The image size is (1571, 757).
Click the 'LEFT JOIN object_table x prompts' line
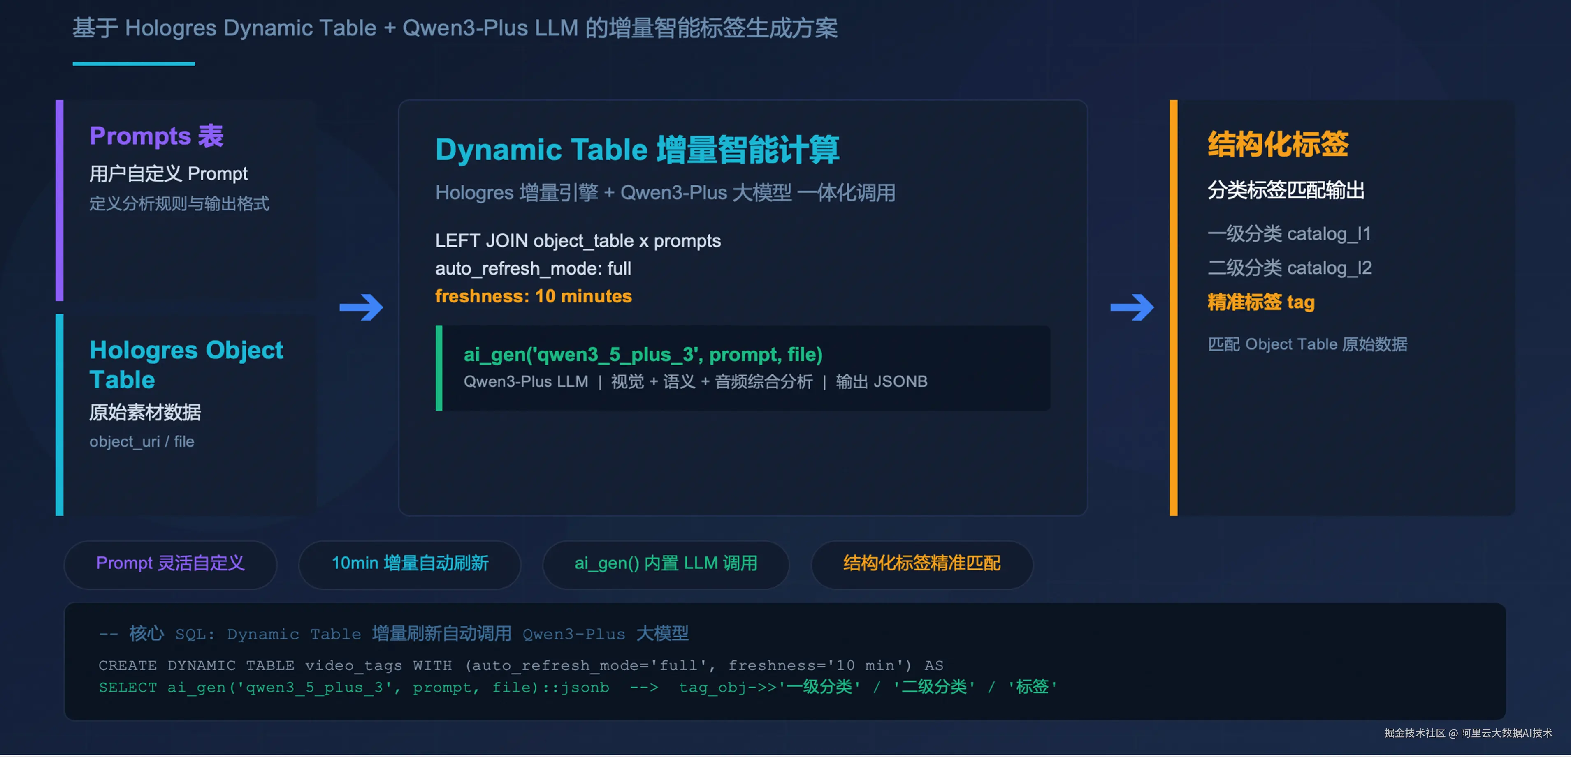click(578, 241)
